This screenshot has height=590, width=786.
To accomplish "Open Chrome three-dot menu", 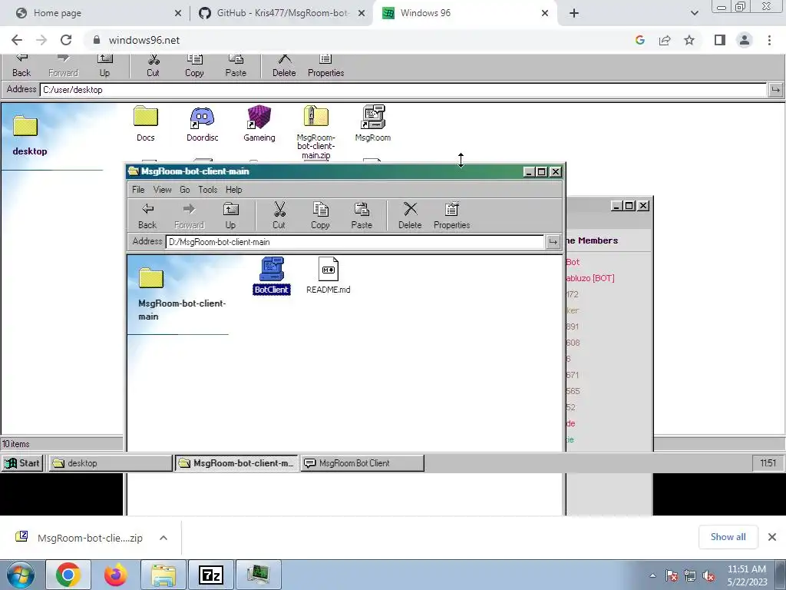I will [769, 40].
